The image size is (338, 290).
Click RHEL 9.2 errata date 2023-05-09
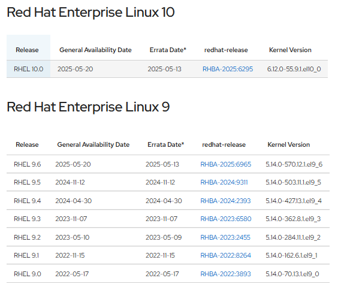[x=164, y=237]
